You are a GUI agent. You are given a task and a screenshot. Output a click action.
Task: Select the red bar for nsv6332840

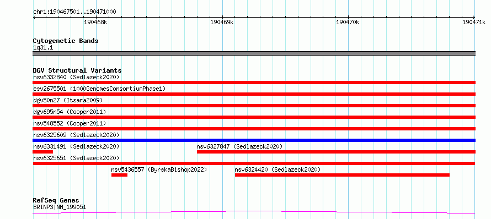(x=254, y=83)
